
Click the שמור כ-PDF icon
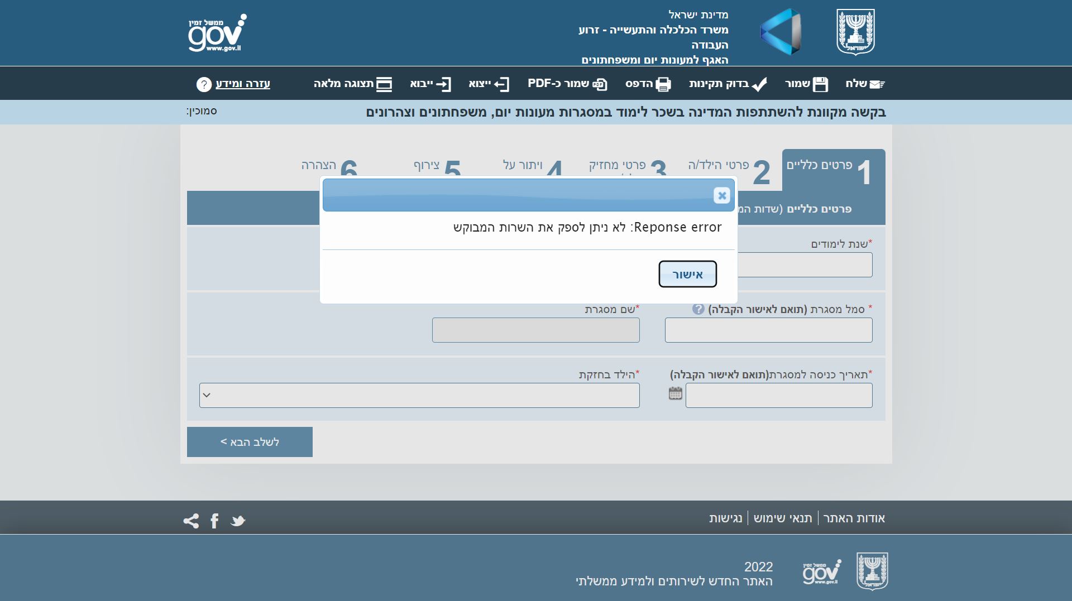[x=600, y=84]
